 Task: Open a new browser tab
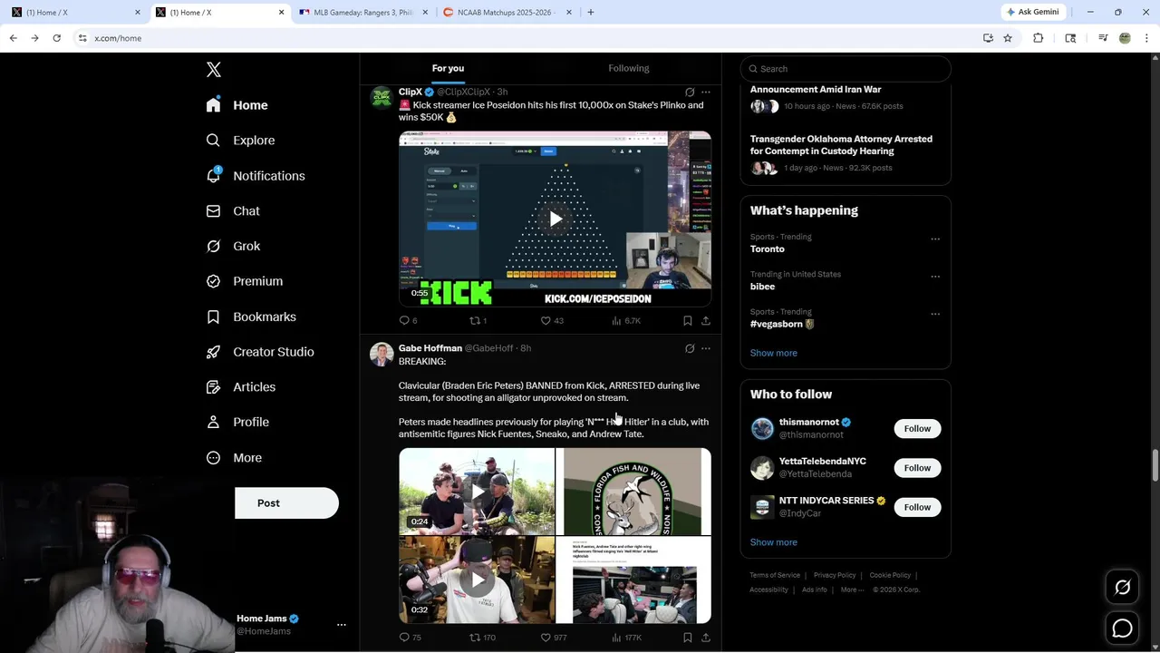coord(591,13)
